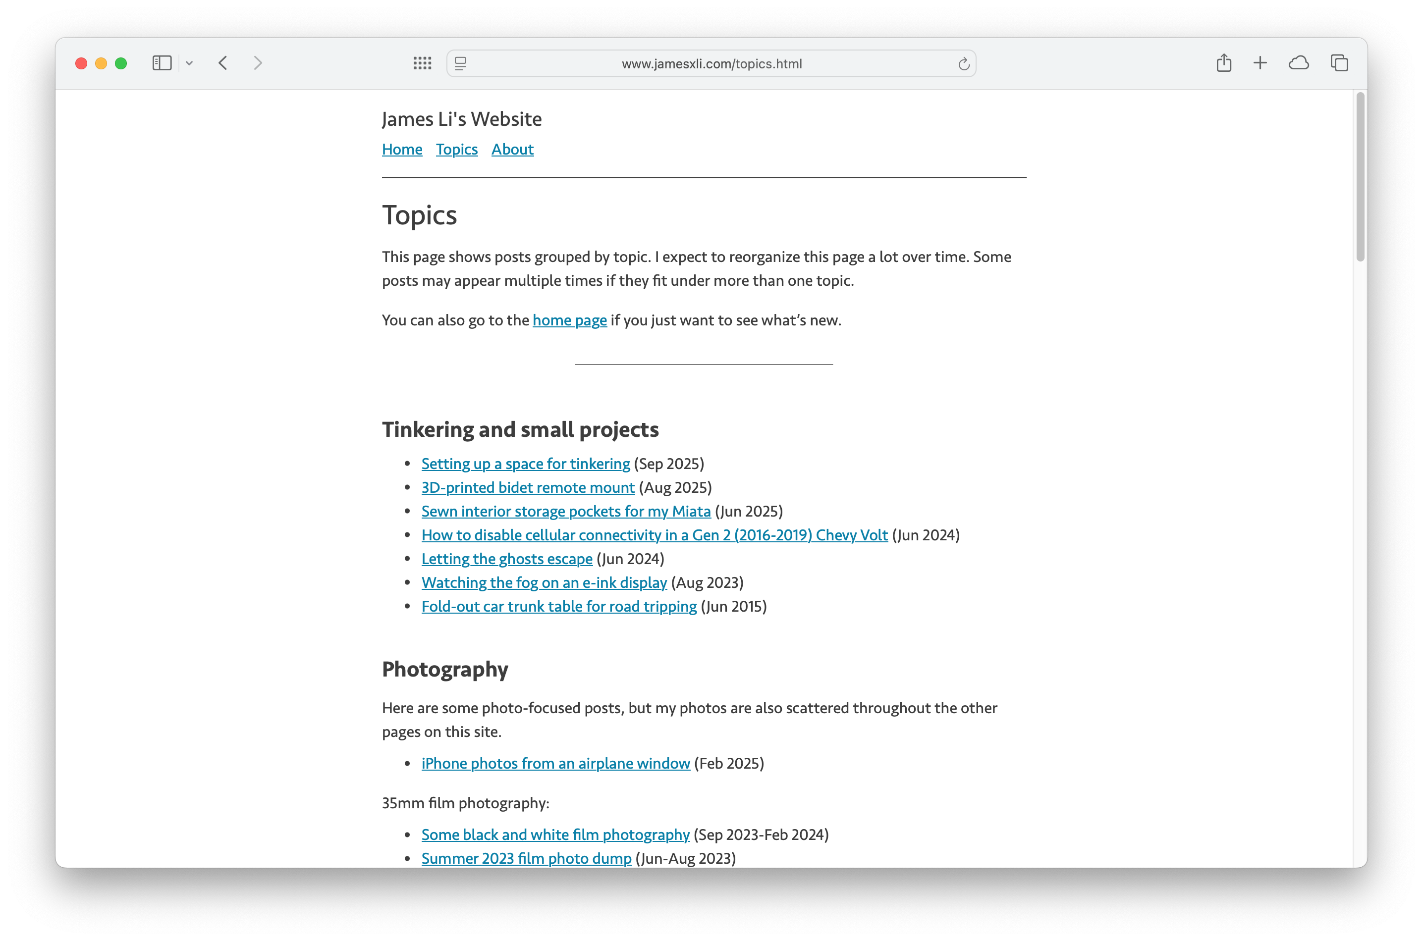1423x941 pixels.
Task: Click the 'Topics' page heading
Action: [419, 216]
